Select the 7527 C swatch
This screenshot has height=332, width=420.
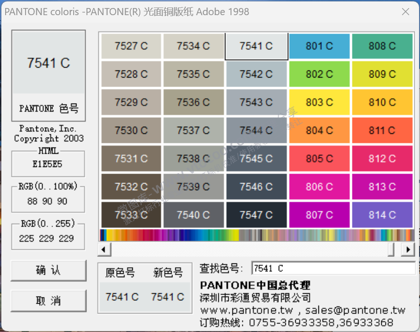point(131,46)
